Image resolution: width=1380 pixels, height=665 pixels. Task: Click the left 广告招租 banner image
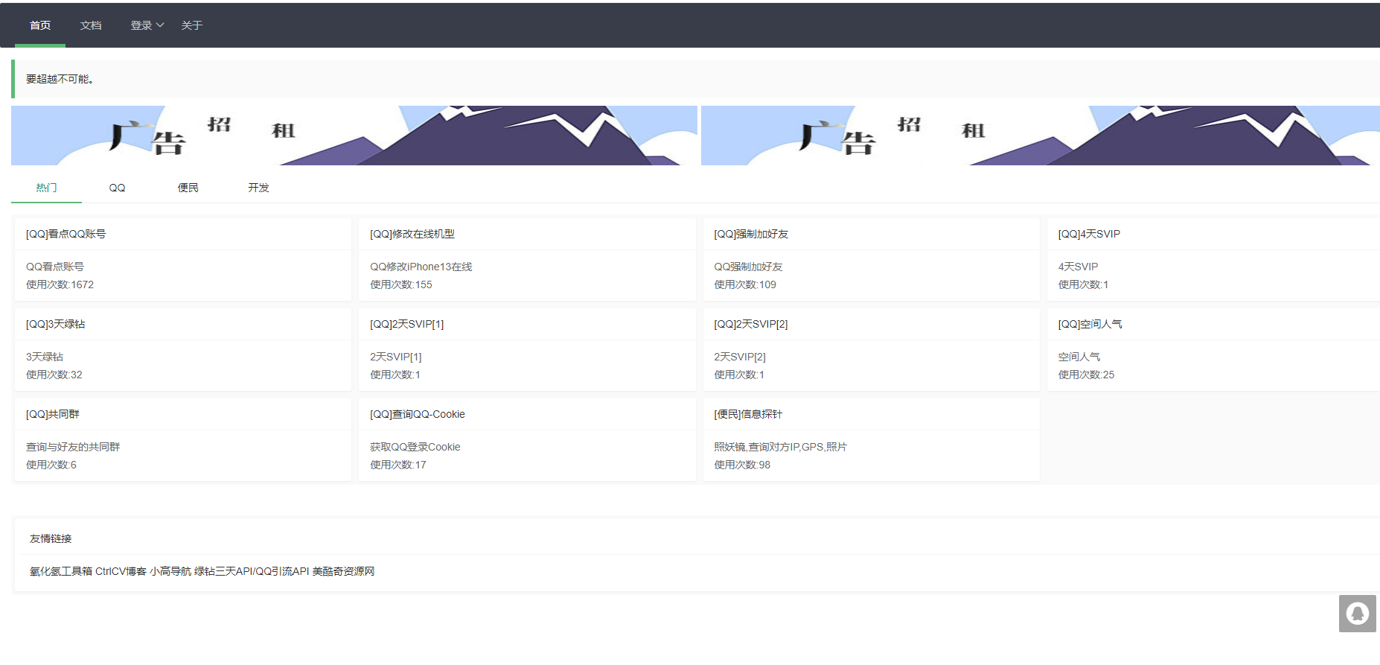(354, 136)
